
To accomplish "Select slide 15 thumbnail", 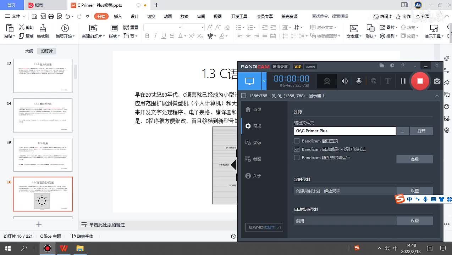I will (x=43, y=155).
